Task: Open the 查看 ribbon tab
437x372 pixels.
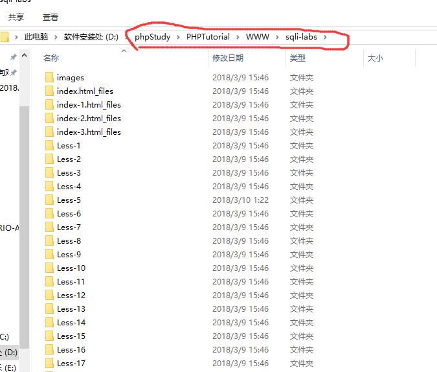Action: coord(50,17)
